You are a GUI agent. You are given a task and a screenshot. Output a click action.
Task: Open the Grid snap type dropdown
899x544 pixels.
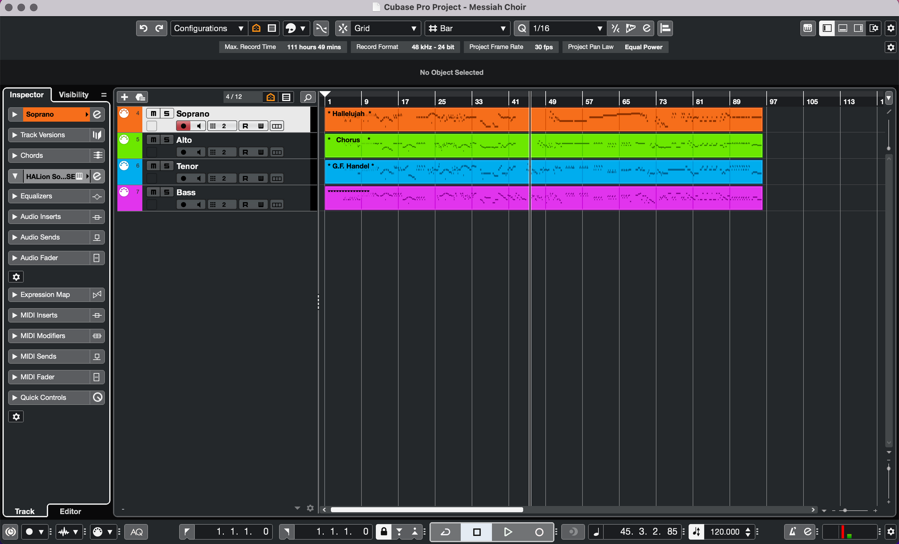(x=385, y=28)
